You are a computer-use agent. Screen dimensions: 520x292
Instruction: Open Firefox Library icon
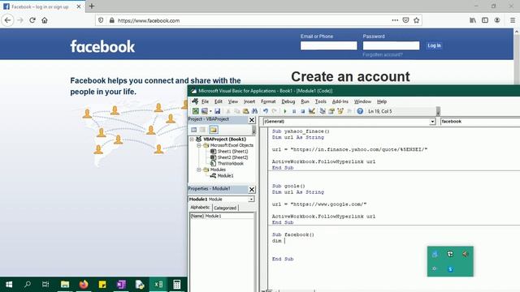click(473, 20)
